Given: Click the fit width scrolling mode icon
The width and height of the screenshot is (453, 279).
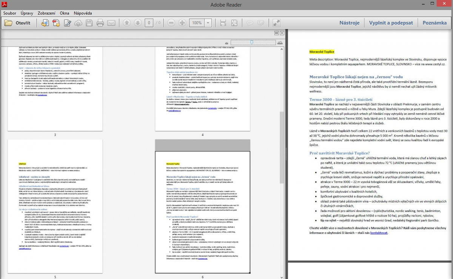Looking at the screenshot, I should click(x=223, y=23).
